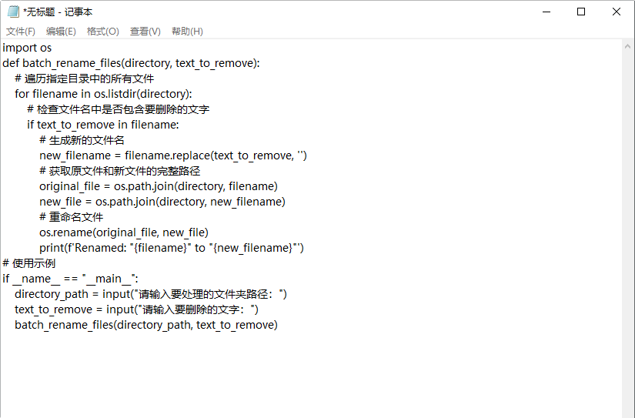635x418 pixels.
Task: Click the Notepad icon in title bar
Action: click(x=13, y=12)
